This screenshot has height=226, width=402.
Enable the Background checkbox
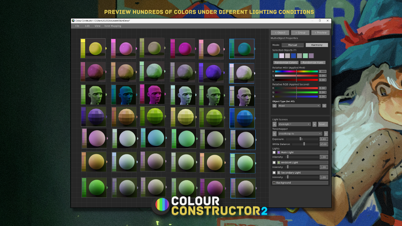274,183
